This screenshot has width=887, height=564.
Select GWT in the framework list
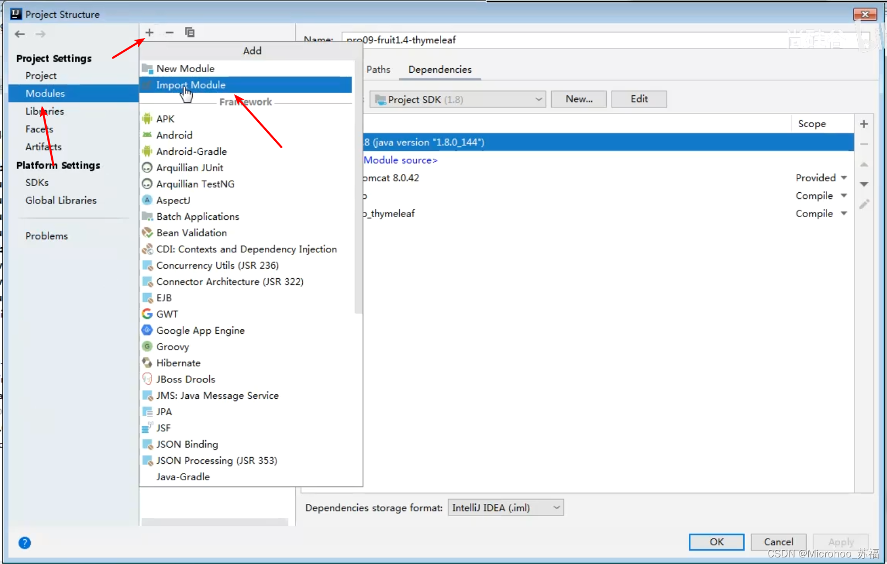point(246,314)
